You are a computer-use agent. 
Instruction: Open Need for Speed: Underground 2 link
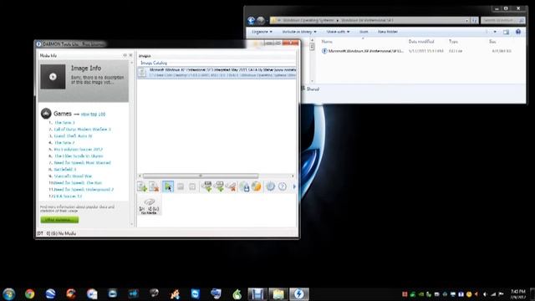[84, 190]
